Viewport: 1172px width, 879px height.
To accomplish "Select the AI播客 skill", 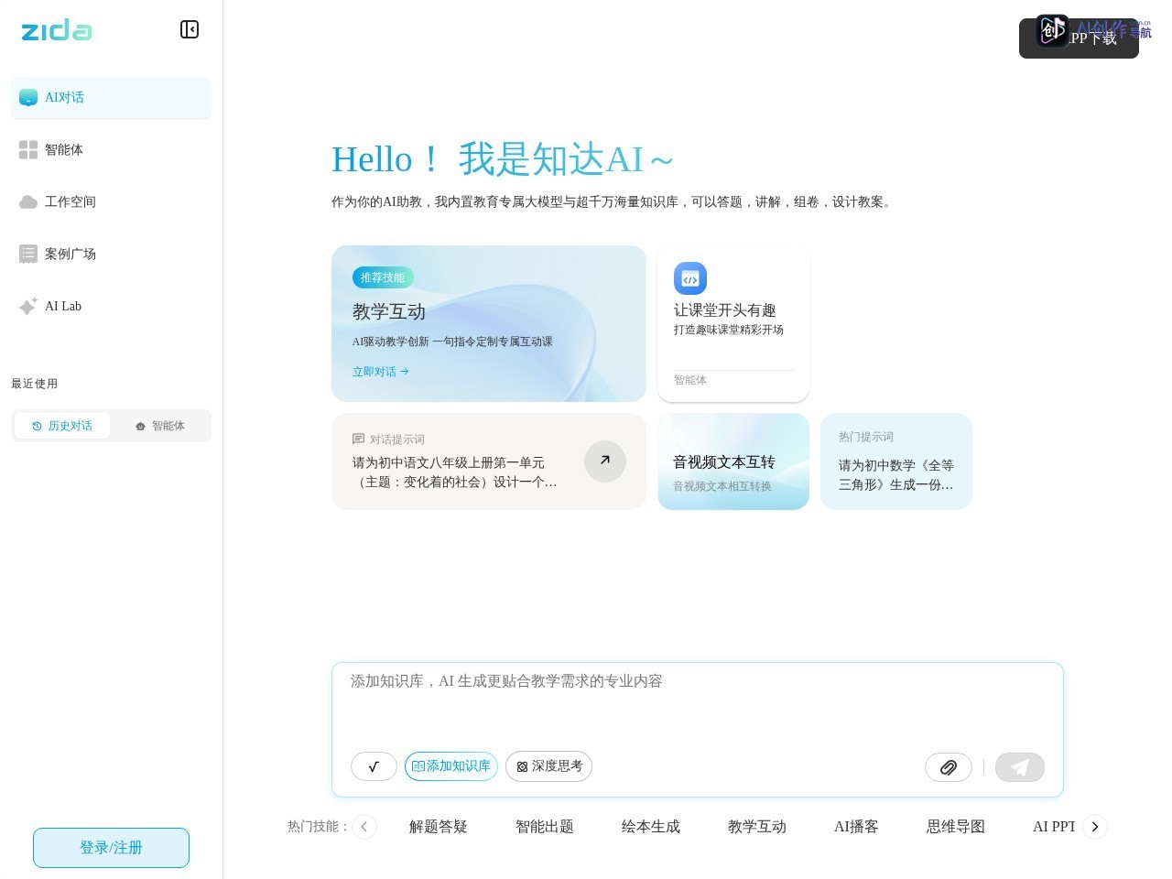I will coord(856,827).
